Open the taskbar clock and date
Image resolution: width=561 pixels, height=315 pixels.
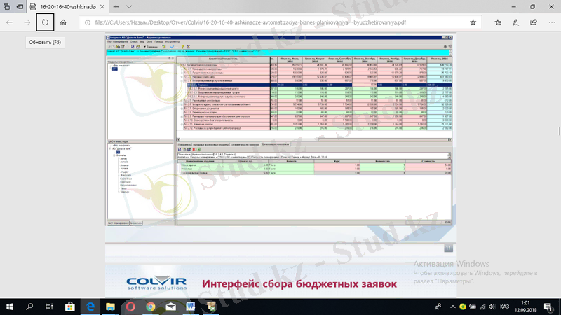click(527, 307)
